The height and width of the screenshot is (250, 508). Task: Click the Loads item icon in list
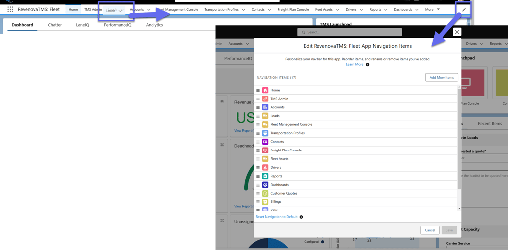click(265, 116)
